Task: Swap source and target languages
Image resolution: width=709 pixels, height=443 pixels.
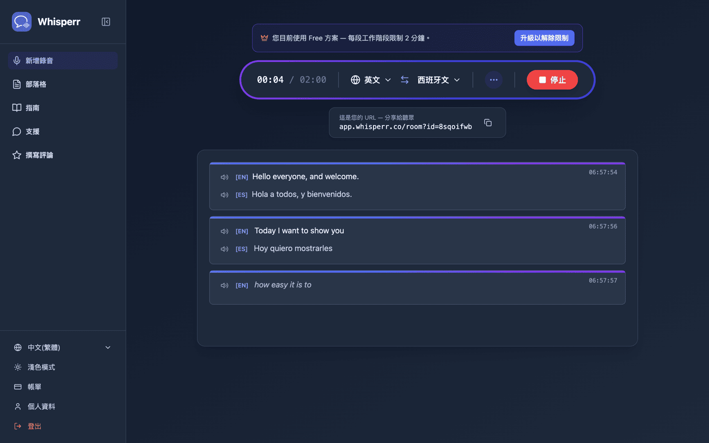Action: tap(405, 80)
